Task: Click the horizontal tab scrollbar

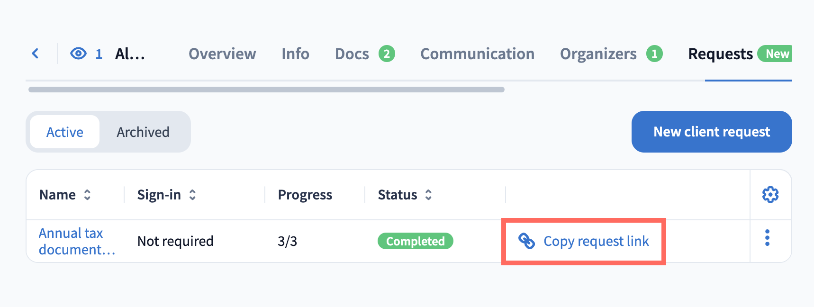Action: click(x=266, y=90)
